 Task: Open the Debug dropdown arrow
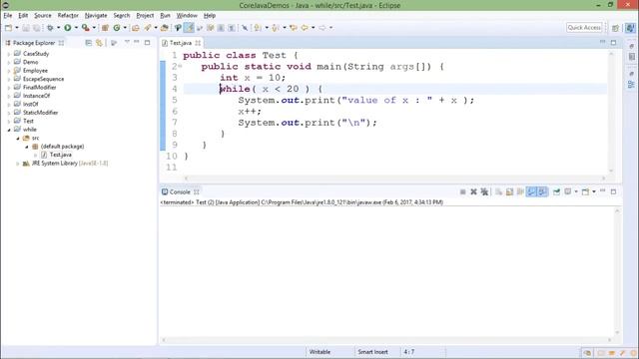(58, 28)
